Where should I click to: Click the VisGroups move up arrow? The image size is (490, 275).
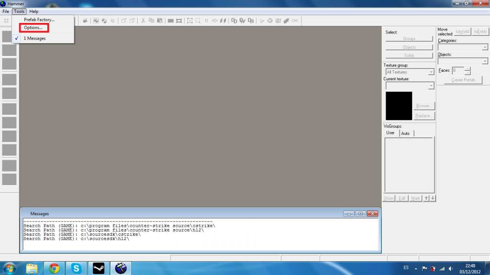click(x=426, y=198)
